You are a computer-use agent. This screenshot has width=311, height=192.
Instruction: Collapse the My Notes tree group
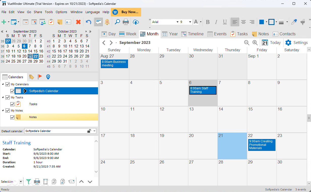pyautogui.click(x=3, y=111)
